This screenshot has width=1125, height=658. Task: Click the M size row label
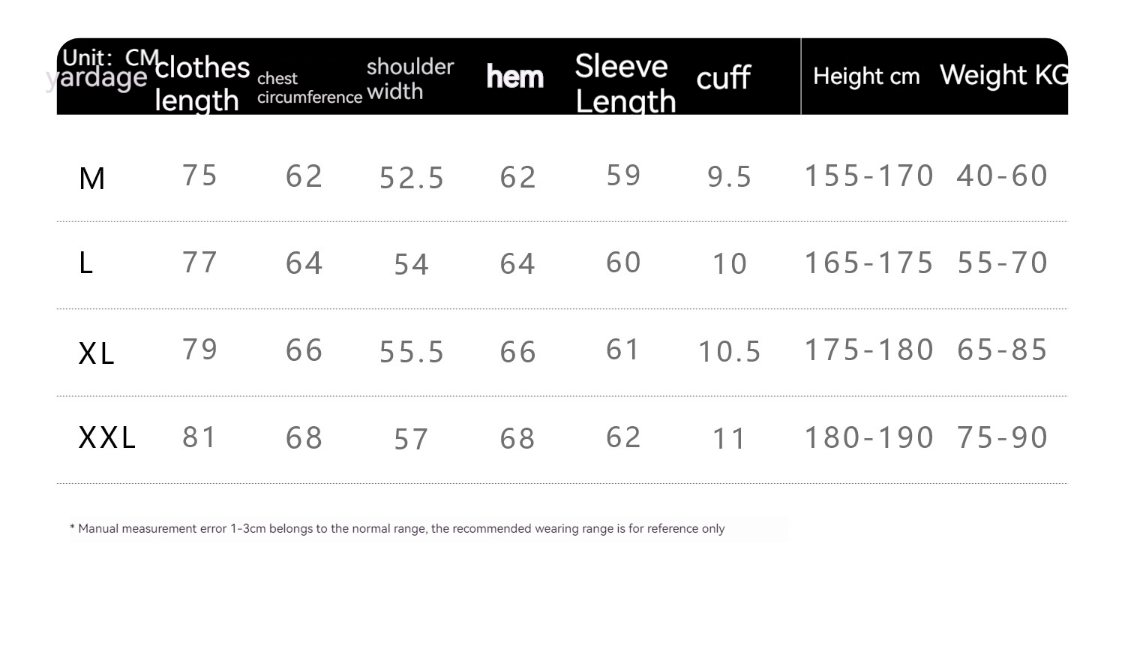click(x=91, y=179)
